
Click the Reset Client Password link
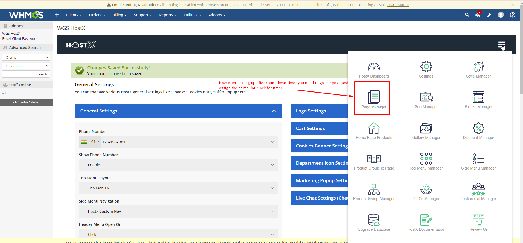[20, 39]
